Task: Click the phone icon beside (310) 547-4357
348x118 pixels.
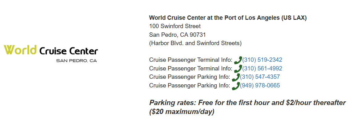Action: (236, 77)
